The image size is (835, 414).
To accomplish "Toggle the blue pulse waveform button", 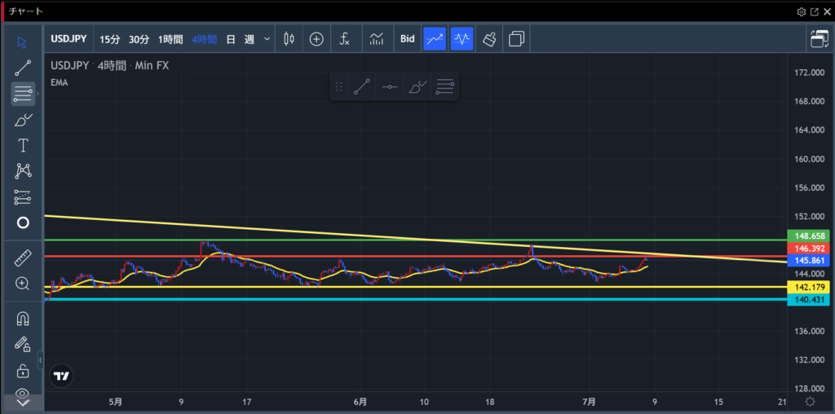I will 462,39.
